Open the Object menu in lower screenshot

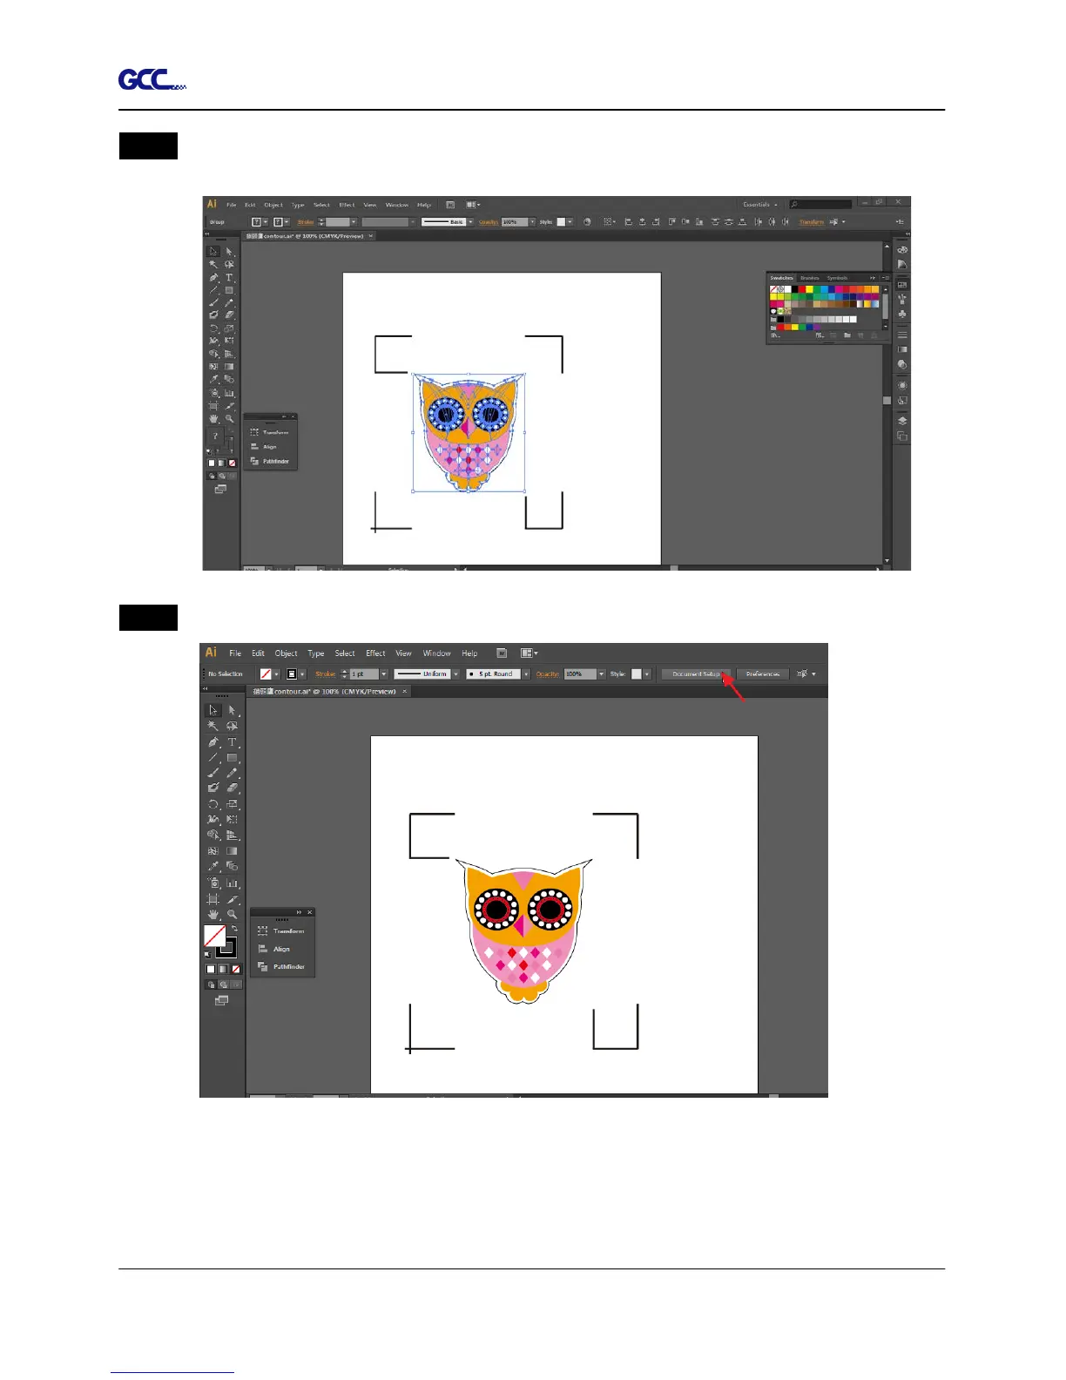pyautogui.click(x=286, y=653)
